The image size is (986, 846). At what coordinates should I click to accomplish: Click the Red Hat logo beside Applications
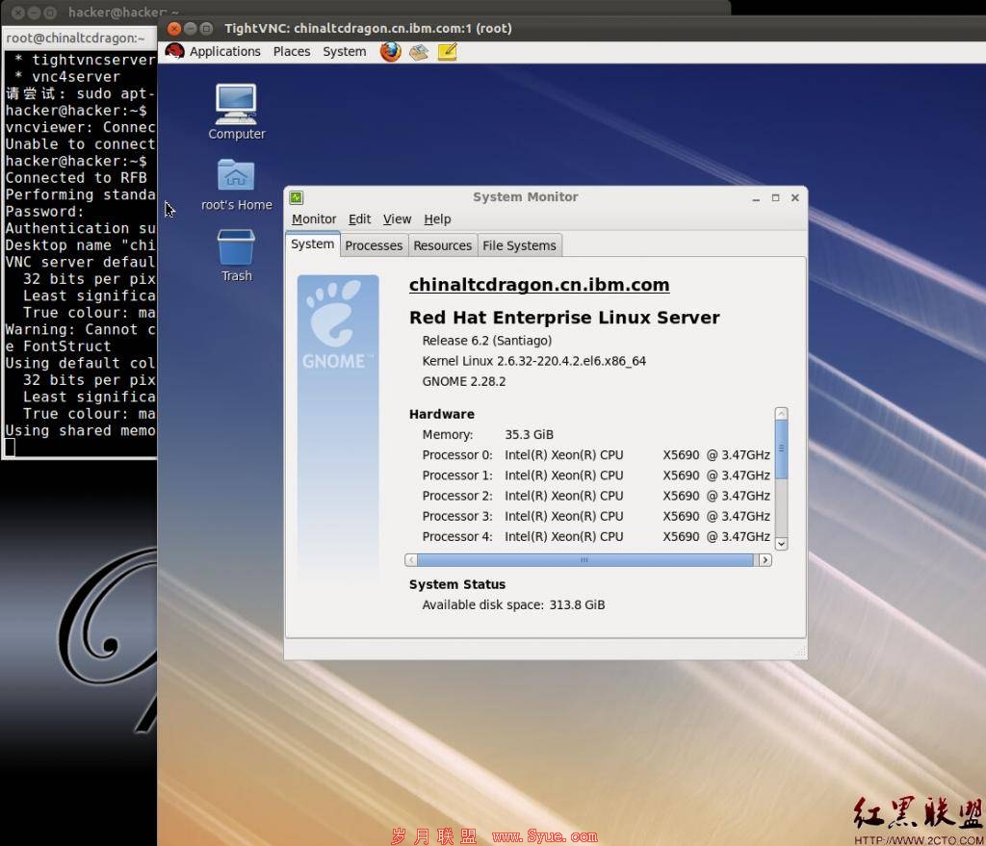coord(175,51)
